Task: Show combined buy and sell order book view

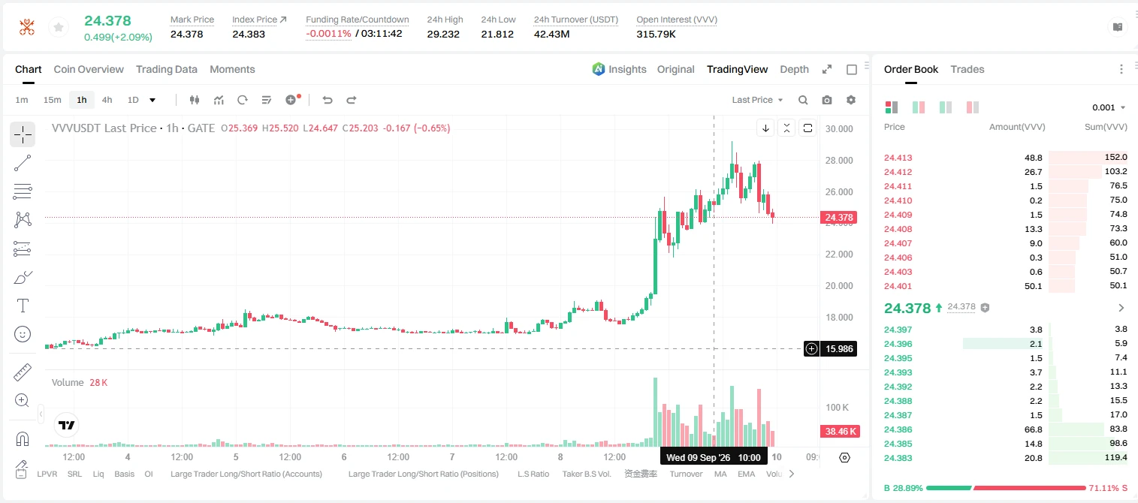Action: tap(892, 107)
